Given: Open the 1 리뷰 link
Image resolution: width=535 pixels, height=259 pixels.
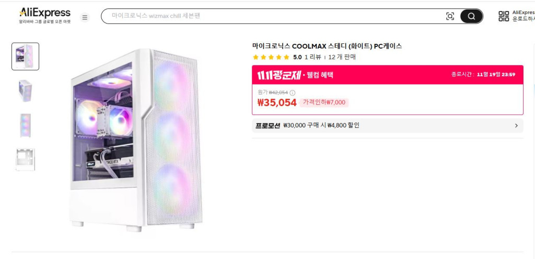Looking at the screenshot, I should tap(313, 57).
